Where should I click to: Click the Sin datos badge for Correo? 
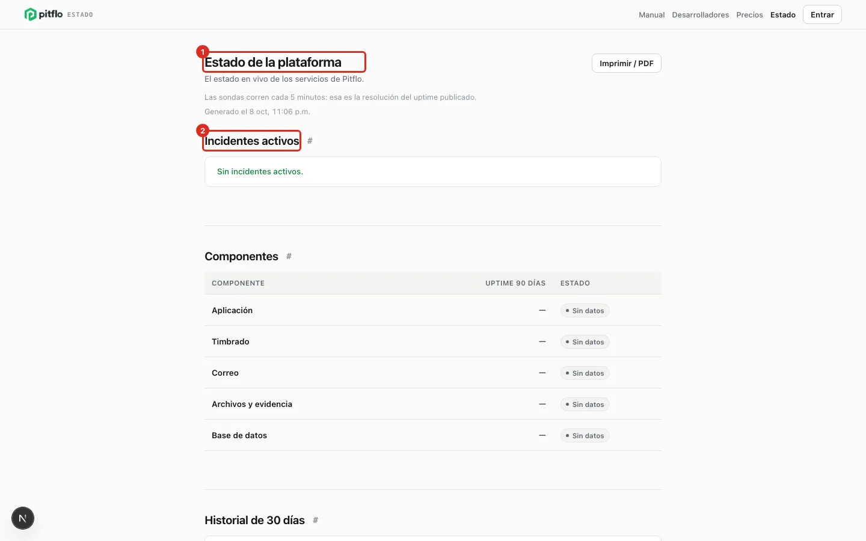tap(585, 373)
